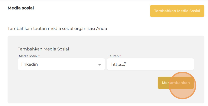
Task: Click the Tambahkan Media Sosial form title
Action: pyautogui.click(x=43, y=49)
